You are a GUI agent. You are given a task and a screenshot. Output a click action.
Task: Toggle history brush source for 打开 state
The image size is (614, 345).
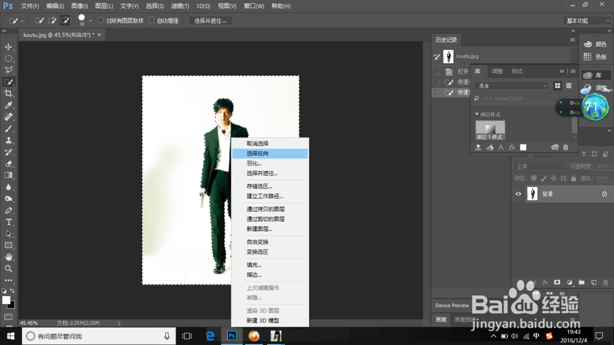(437, 72)
